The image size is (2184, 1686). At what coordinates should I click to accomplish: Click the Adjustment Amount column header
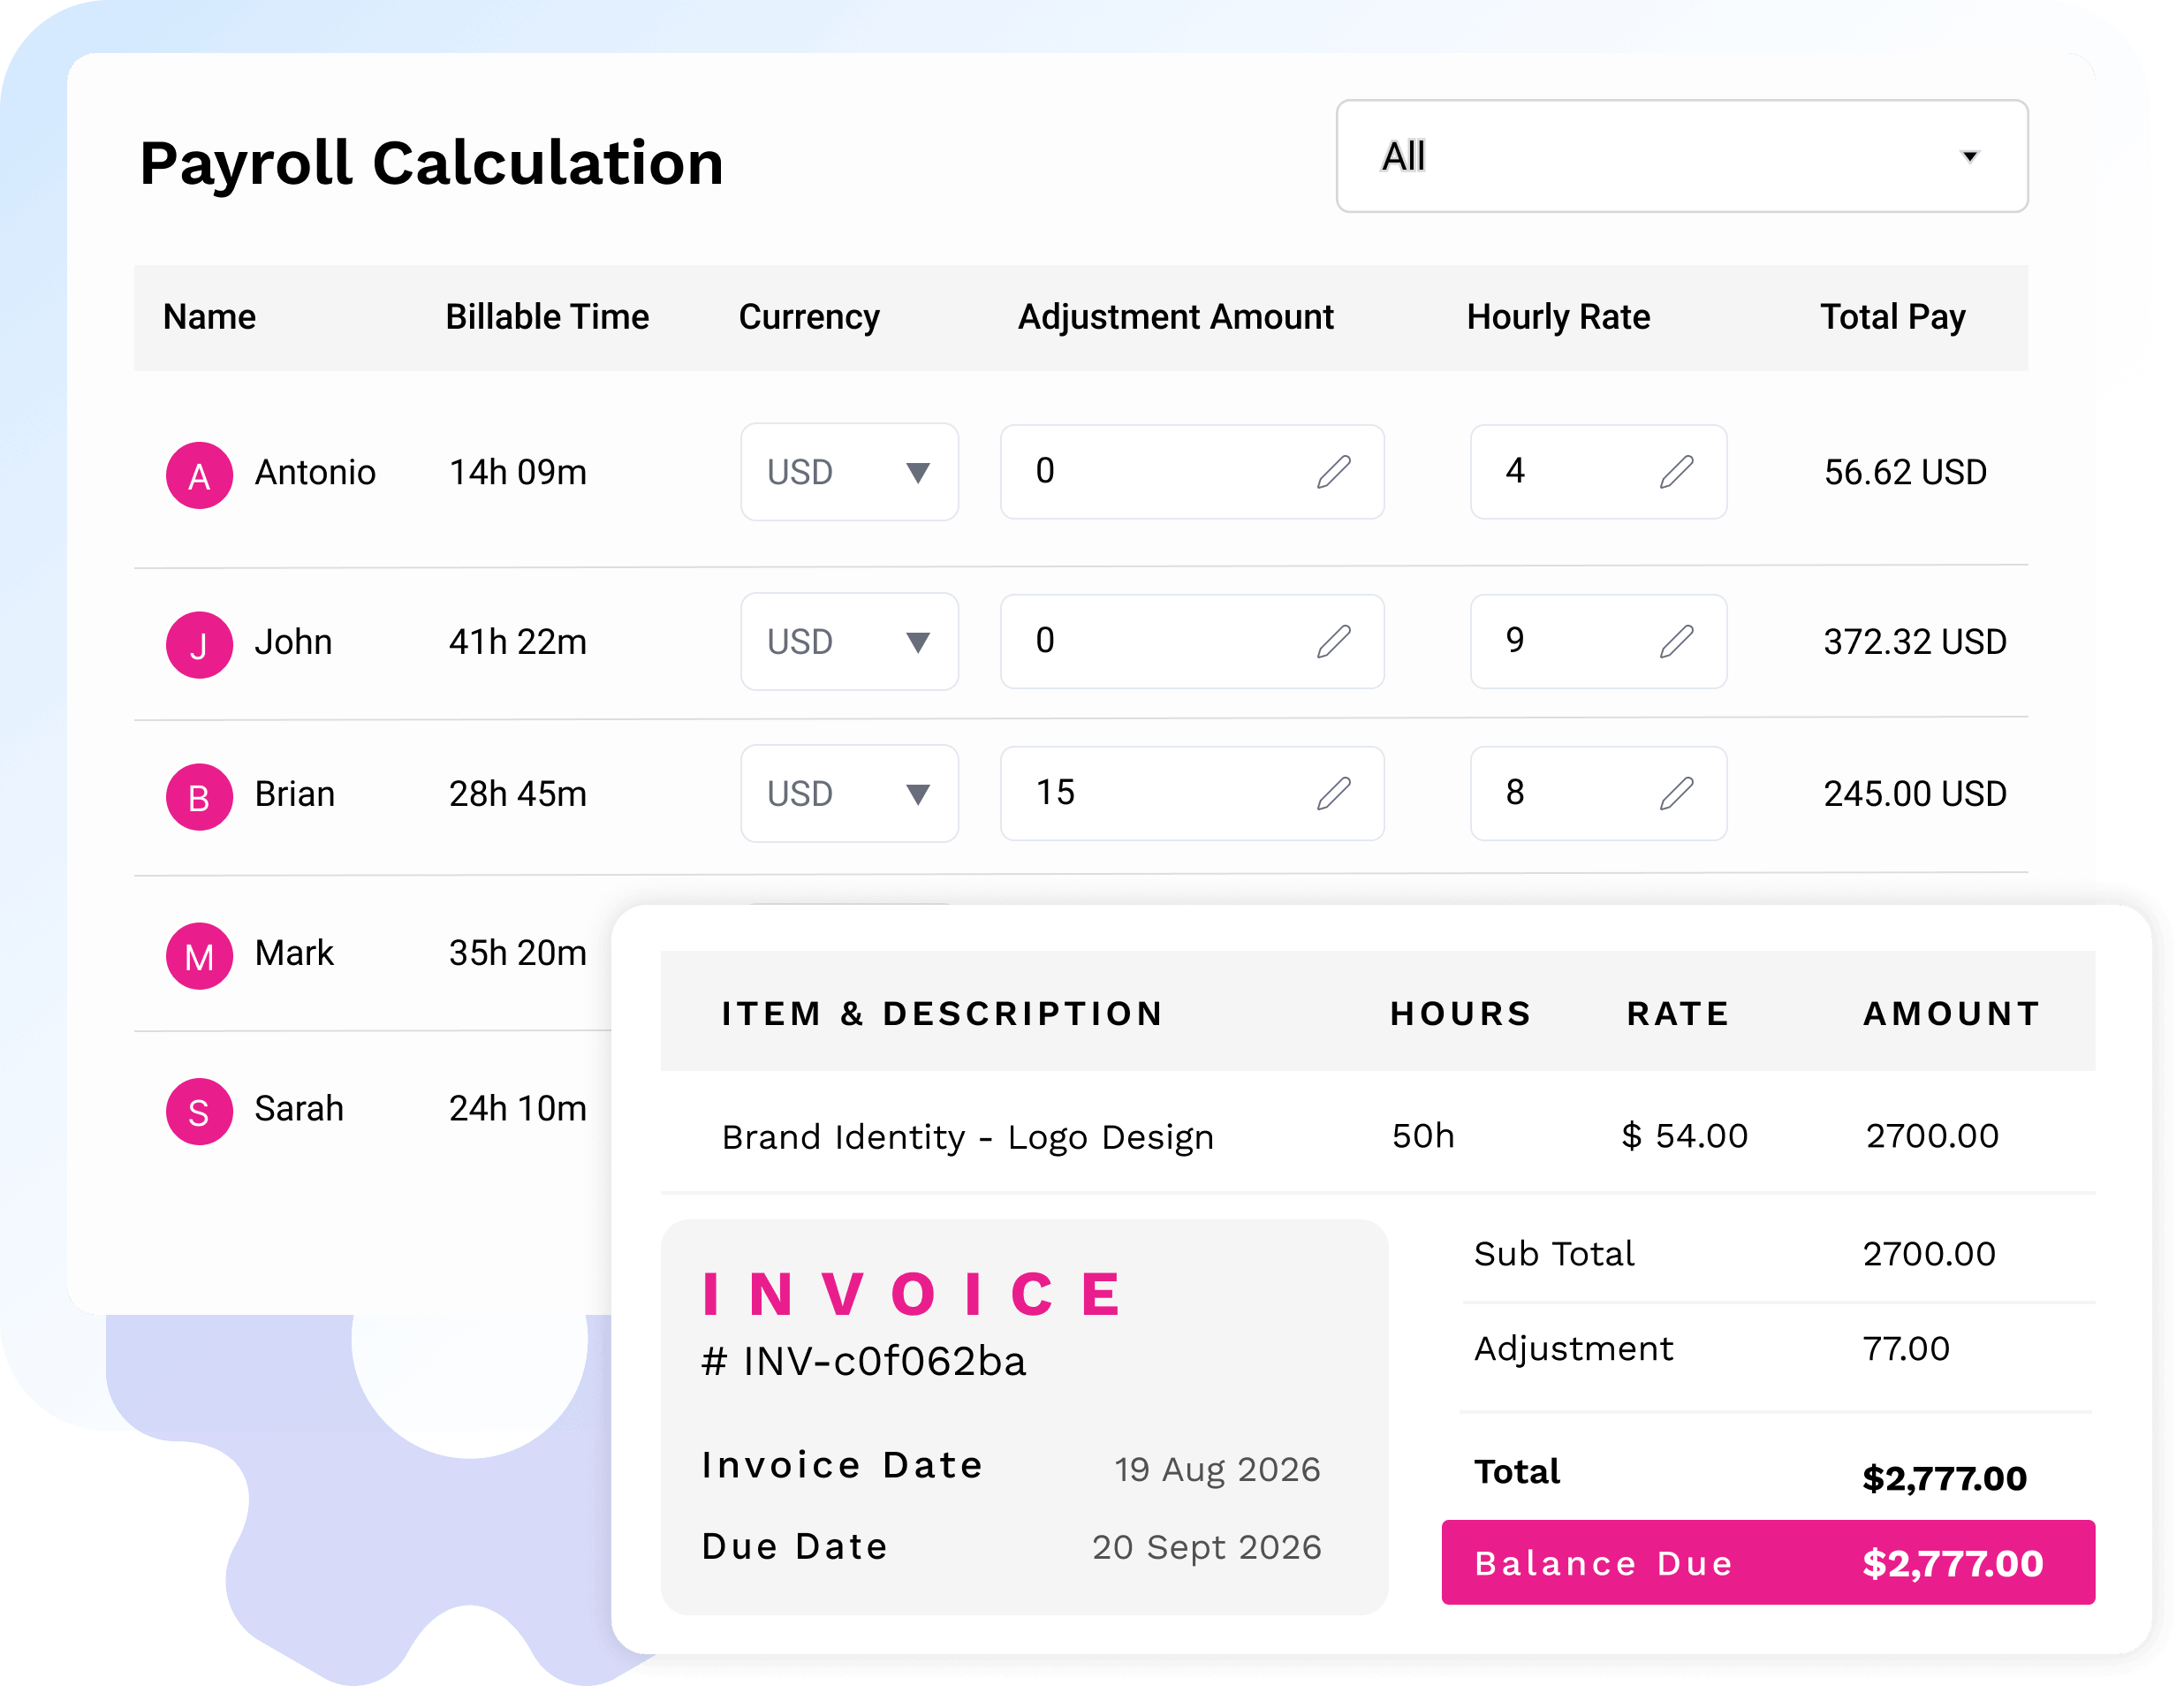point(1175,317)
